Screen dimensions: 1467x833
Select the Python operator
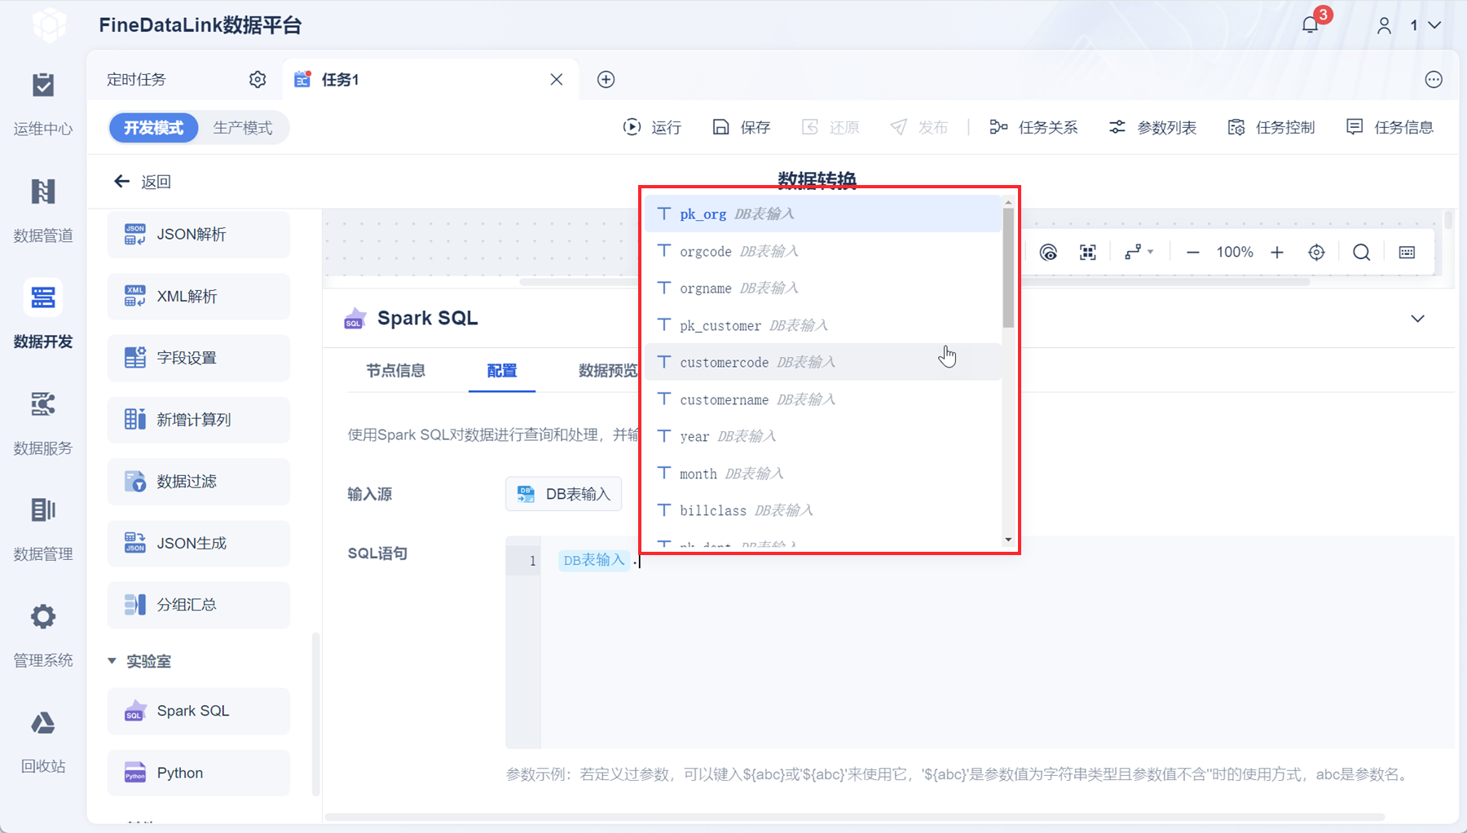tap(199, 773)
